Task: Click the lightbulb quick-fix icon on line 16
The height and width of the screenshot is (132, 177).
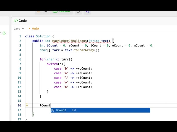Action: pyautogui.click(x=27, y=105)
